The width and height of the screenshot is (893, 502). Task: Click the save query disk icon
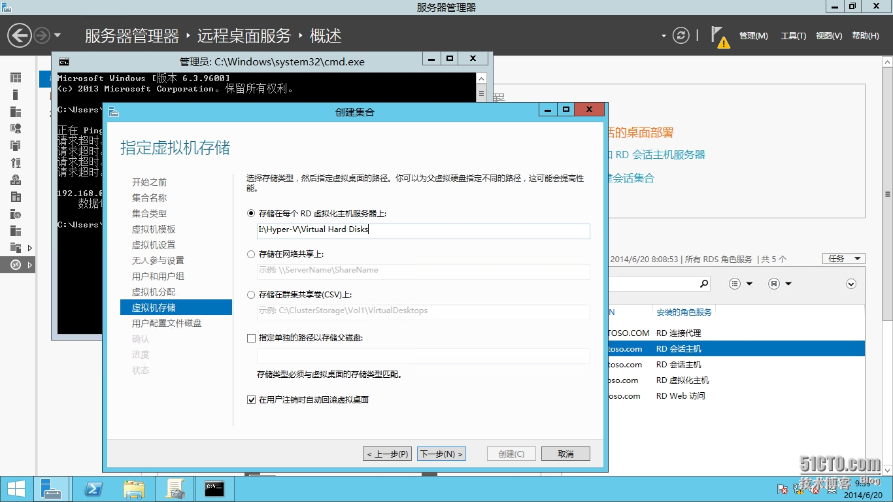point(774,284)
